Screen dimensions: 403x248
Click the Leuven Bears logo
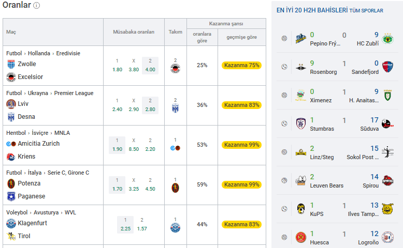301,181
